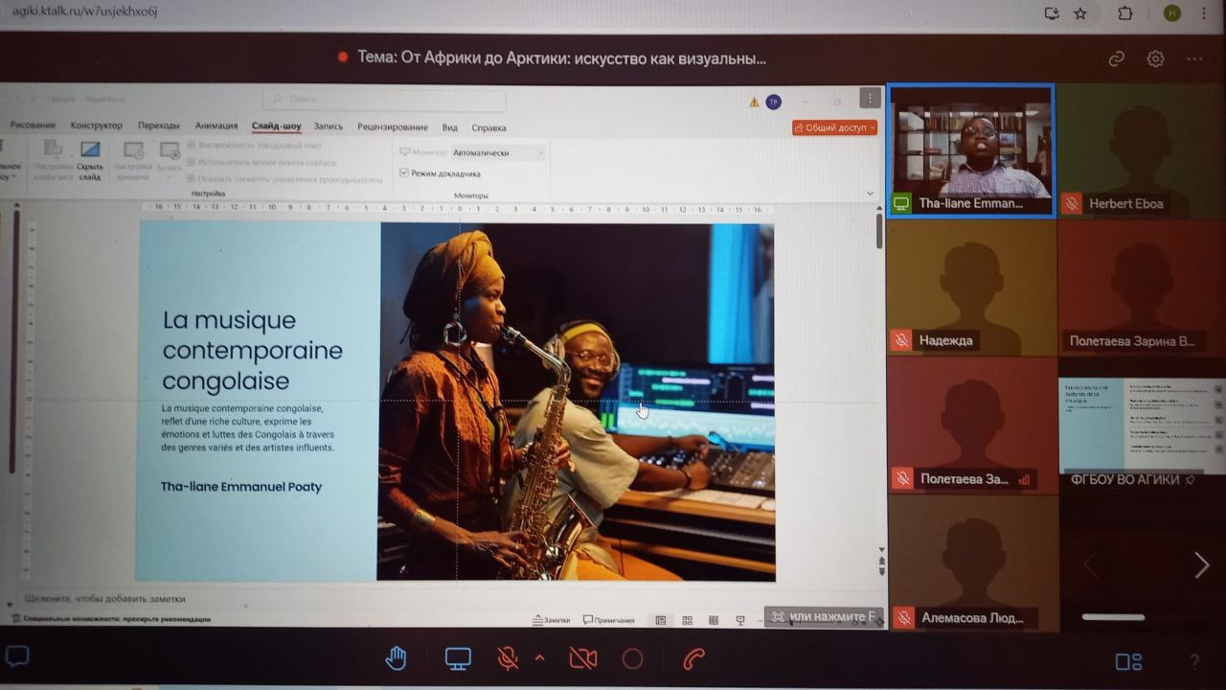The height and width of the screenshot is (690, 1226).
Task: Click Скрыть слайд in the ribbon
Action: pyautogui.click(x=90, y=160)
